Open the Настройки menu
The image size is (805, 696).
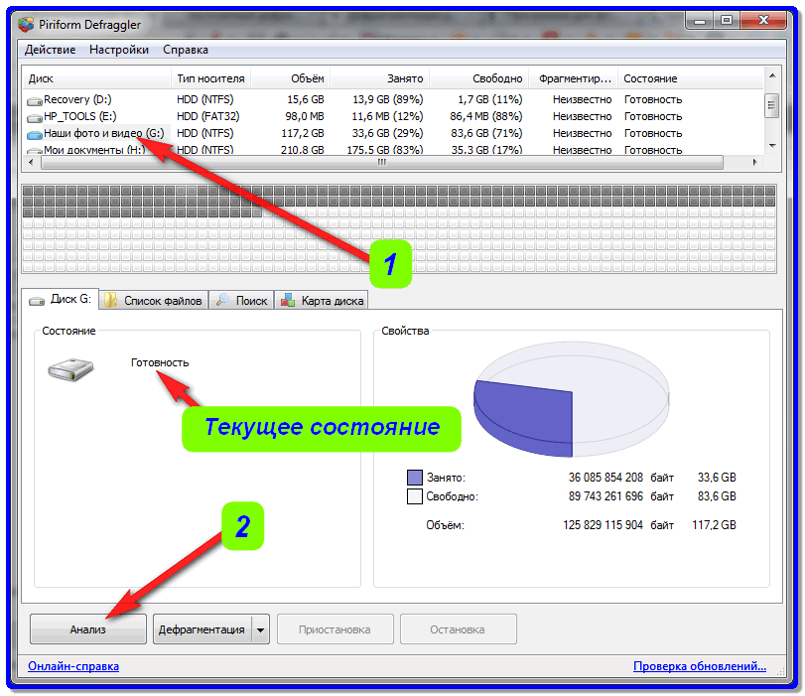(x=118, y=50)
